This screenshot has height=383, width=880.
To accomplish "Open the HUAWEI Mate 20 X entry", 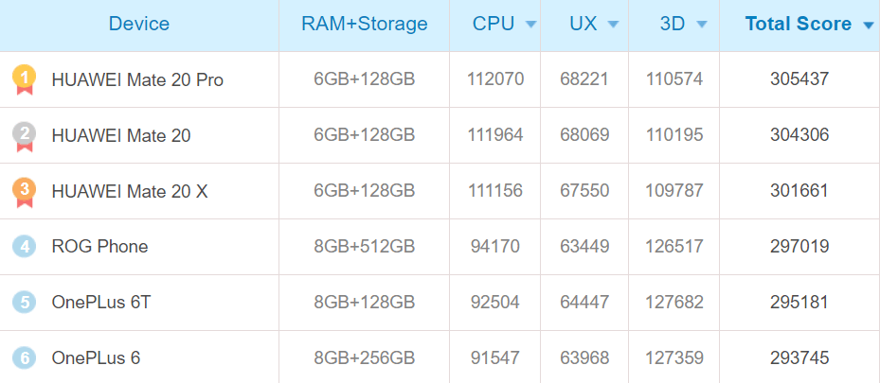I will [130, 191].
